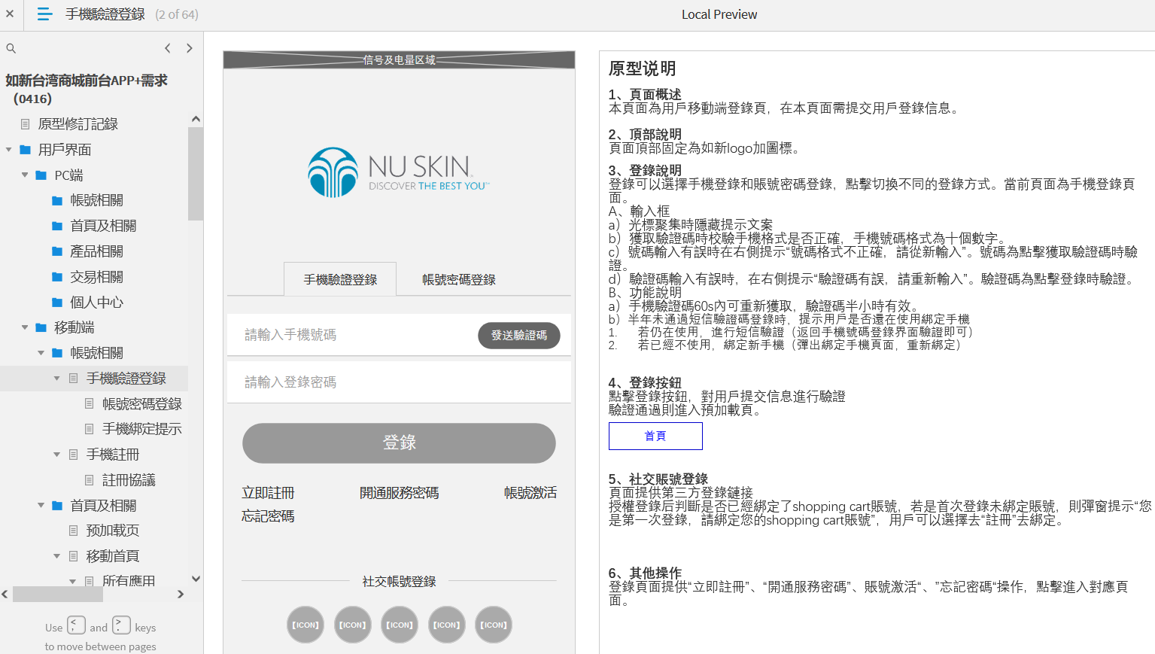The height and width of the screenshot is (654, 1155).
Task: Collapse the 所有應用 page arrow
Action: [72, 581]
